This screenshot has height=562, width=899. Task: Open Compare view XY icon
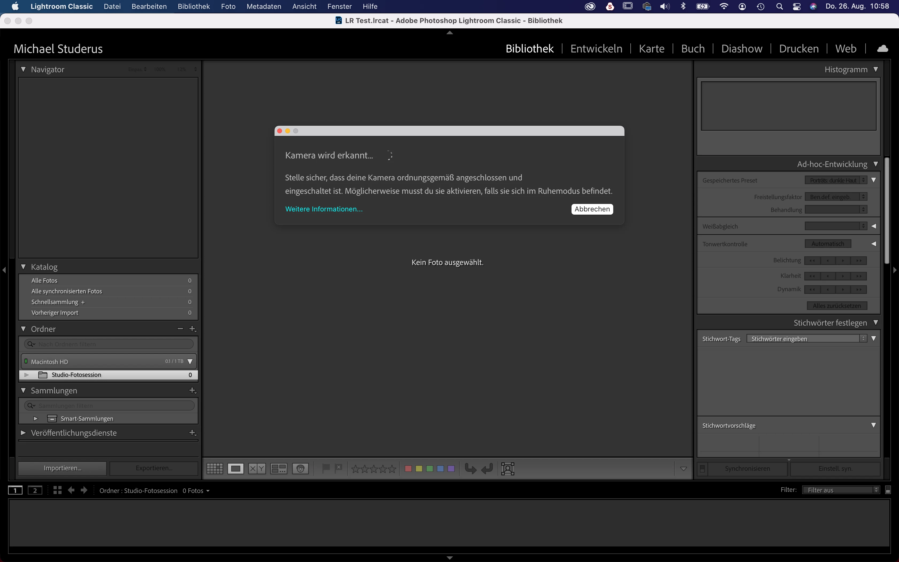click(257, 468)
